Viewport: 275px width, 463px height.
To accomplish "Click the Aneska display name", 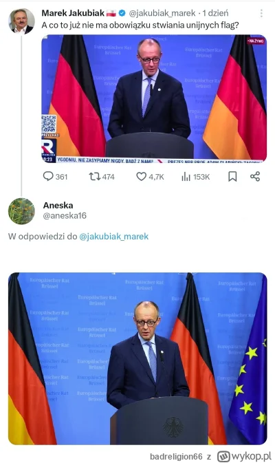I will click(58, 205).
